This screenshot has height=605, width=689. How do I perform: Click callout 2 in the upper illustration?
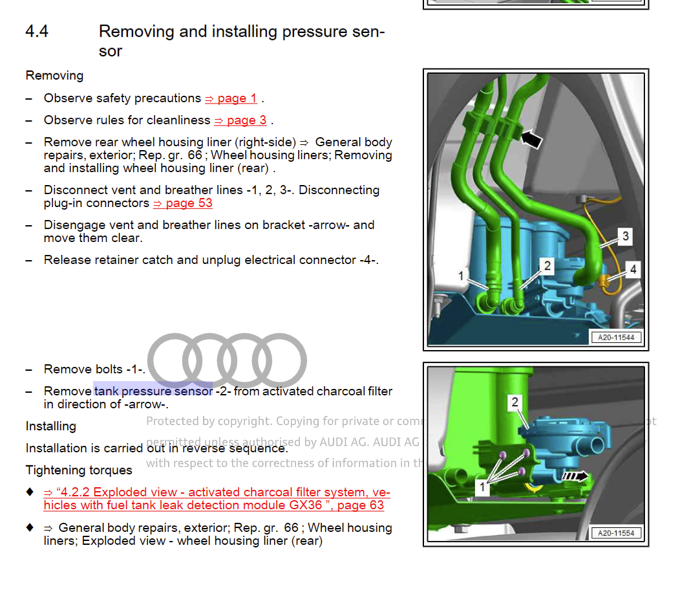(547, 265)
